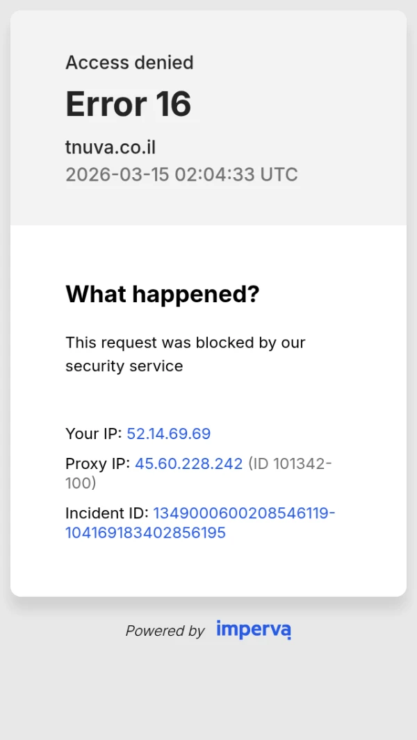Click the proxy IP 45.60.228.242
This screenshot has height=740, width=417.
click(x=188, y=463)
